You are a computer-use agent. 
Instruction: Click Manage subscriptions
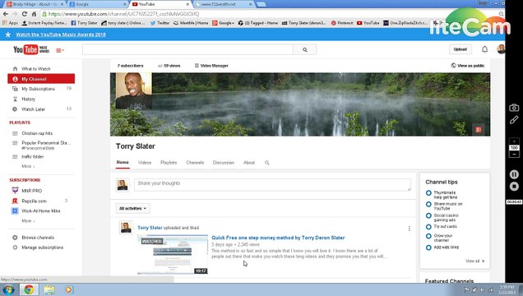point(42,247)
